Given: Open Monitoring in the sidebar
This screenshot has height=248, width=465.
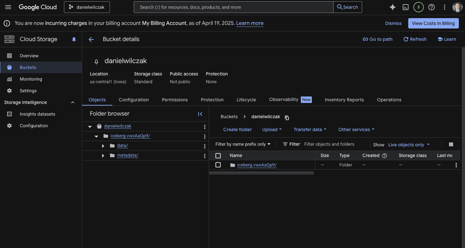Looking at the screenshot, I should tap(41, 79).
